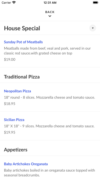Tap Sicilian Pizza 9 slices description

[x=49, y=126]
